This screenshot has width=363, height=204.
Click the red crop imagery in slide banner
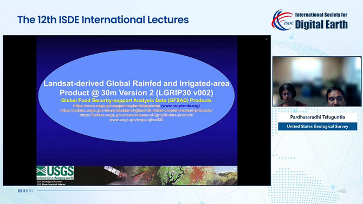[x=198, y=175]
